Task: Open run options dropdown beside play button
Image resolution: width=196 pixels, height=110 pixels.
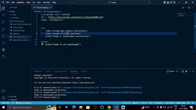Action: 186,8
